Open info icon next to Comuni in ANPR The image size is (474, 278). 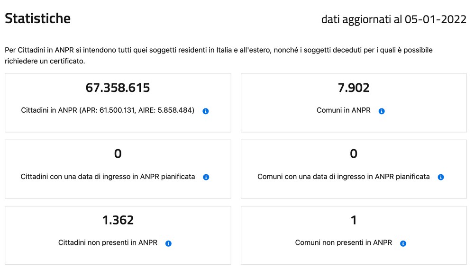382,111
